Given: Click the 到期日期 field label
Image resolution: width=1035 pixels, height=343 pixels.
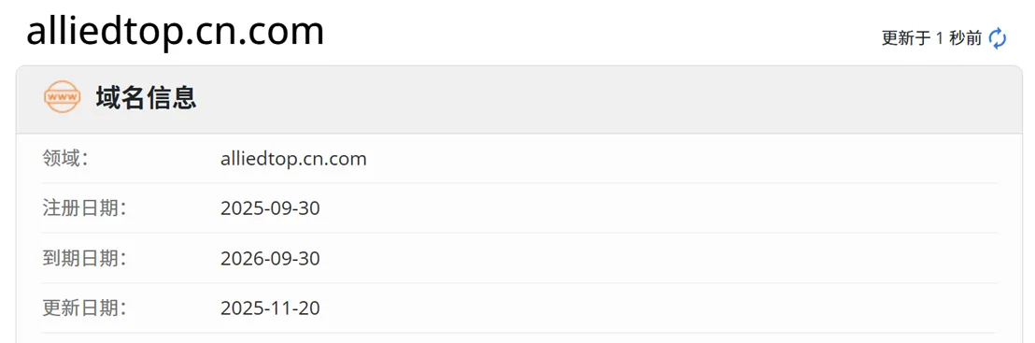Looking at the screenshot, I should point(84,258).
